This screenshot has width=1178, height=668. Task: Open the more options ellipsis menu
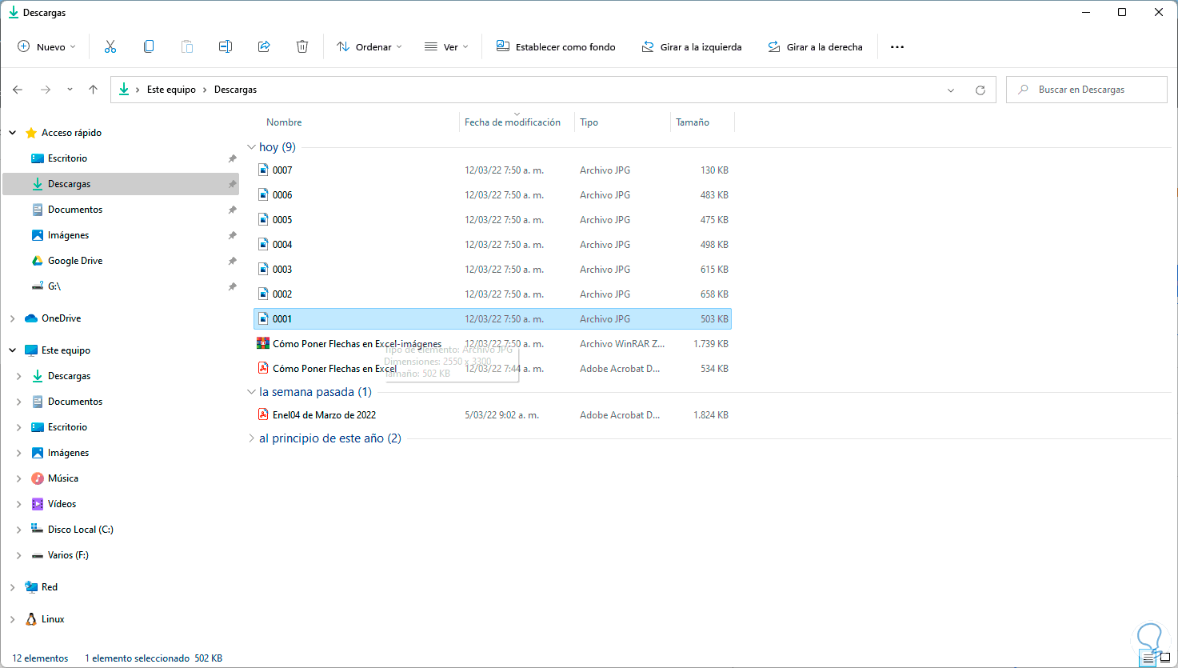(x=897, y=47)
